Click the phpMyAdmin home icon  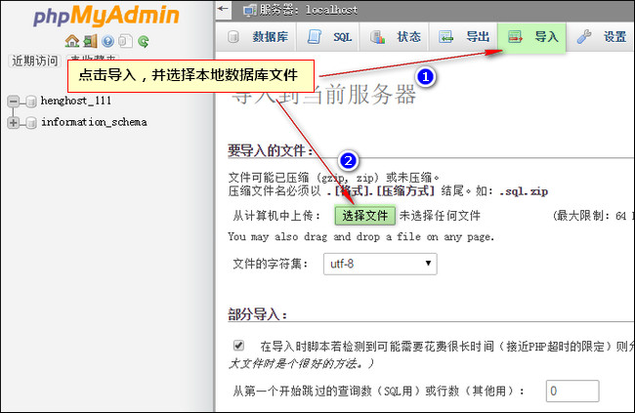[72, 41]
